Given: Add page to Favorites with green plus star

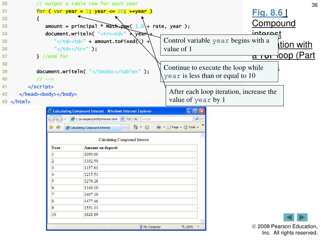Looking at the screenshot, I should [58, 127].
